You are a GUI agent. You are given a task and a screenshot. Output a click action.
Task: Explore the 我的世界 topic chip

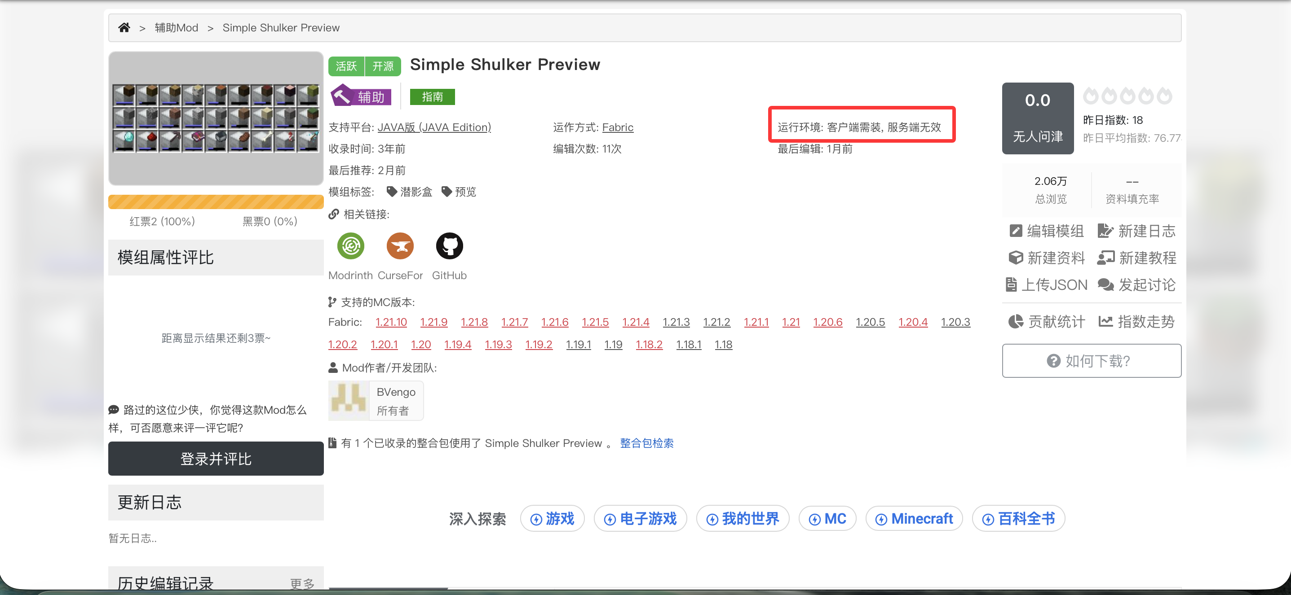click(x=742, y=518)
